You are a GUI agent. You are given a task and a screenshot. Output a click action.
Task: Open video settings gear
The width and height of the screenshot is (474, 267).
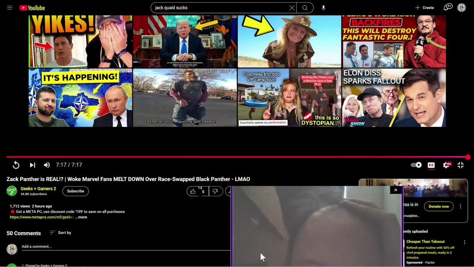(x=446, y=165)
